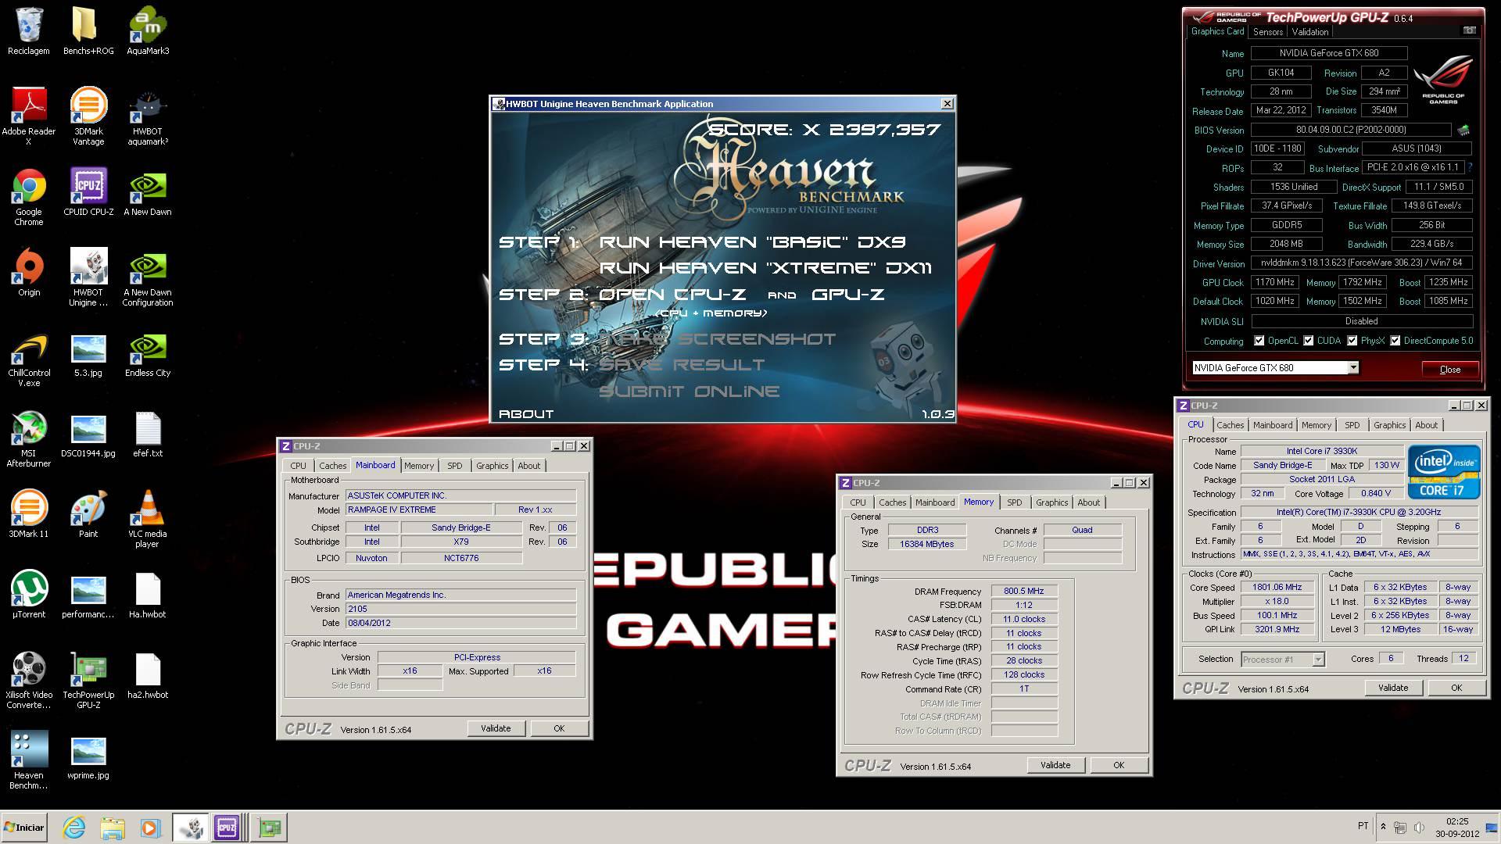Viewport: 1501px width, 844px height.
Task: Launch ChillControl V.exe shortcut
Action: [x=29, y=358]
